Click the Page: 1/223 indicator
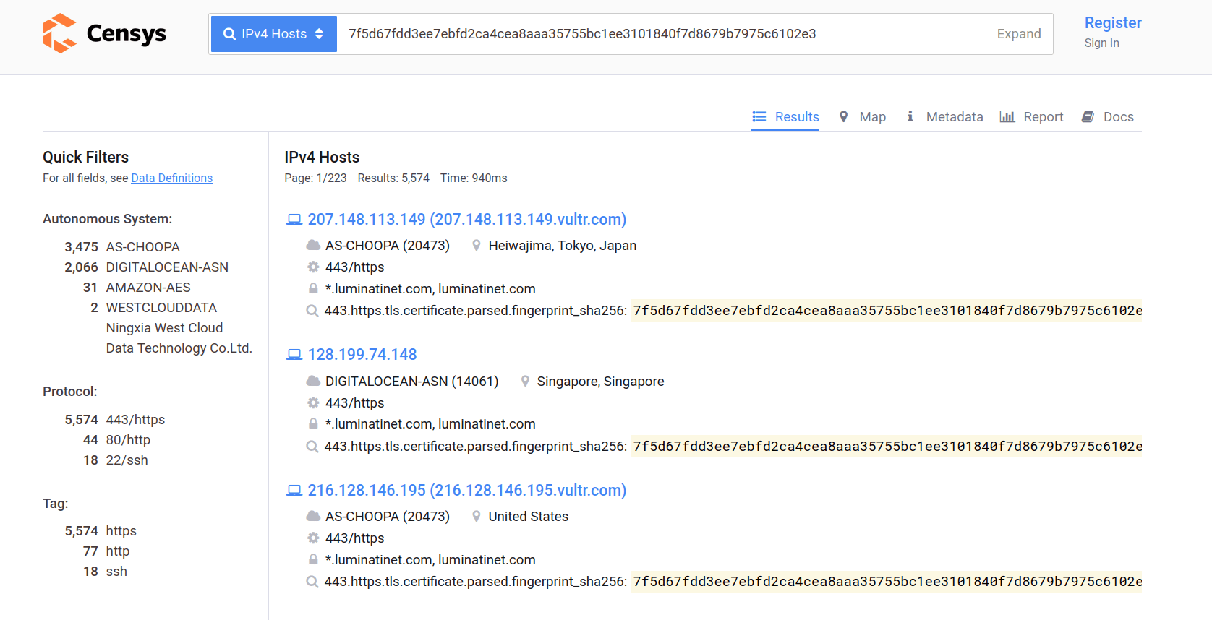Image resolution: width=1212 pixels, height=620 pixels. coord(315,178)
